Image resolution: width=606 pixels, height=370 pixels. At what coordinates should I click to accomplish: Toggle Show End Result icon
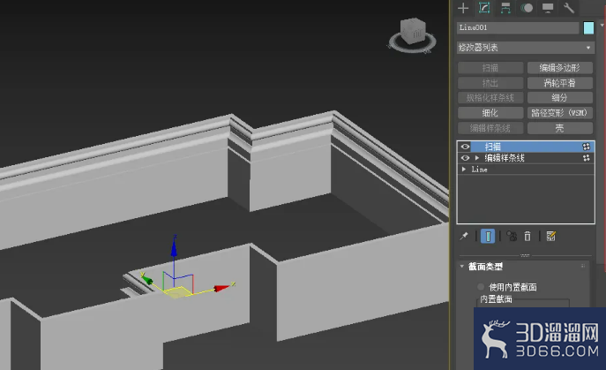pyautogui.click(x=488, y=236)
